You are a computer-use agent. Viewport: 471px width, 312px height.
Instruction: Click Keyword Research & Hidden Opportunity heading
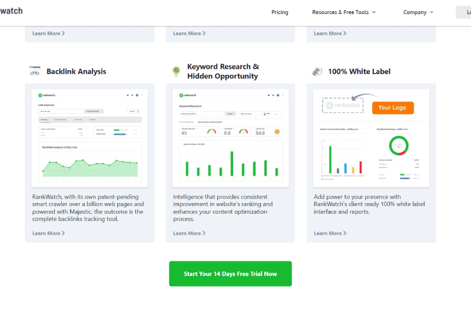click(223, 71)
